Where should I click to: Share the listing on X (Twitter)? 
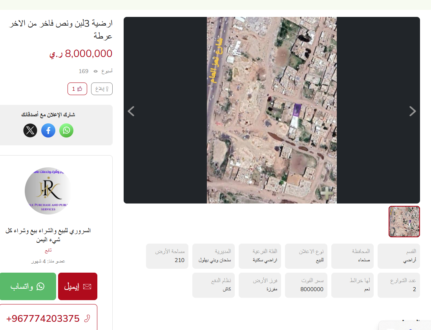(30, 130)
